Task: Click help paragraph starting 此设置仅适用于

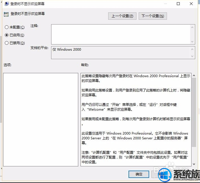Action: 135,138
